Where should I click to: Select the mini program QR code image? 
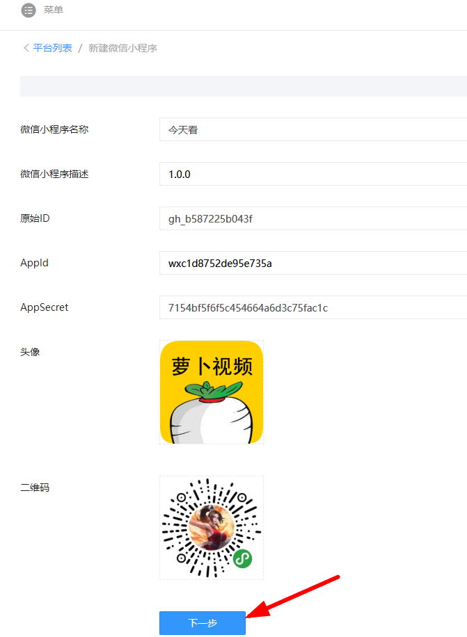212,528
